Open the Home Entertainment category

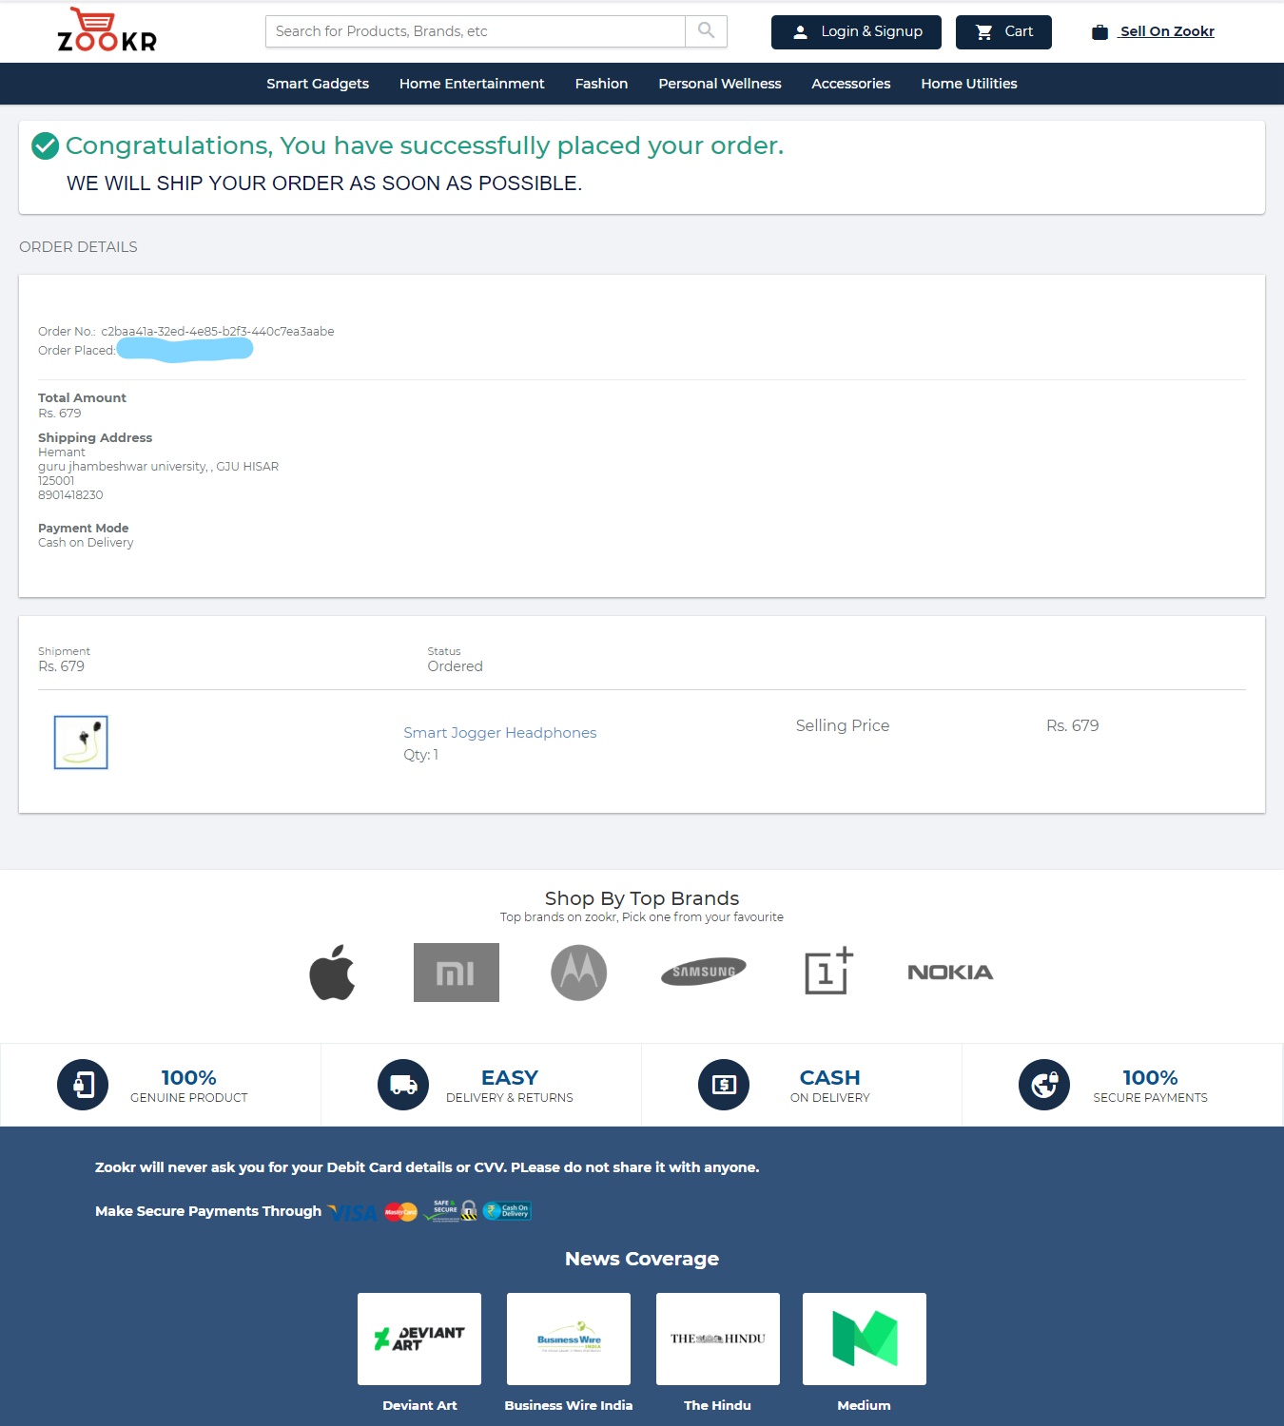point(472,84)
